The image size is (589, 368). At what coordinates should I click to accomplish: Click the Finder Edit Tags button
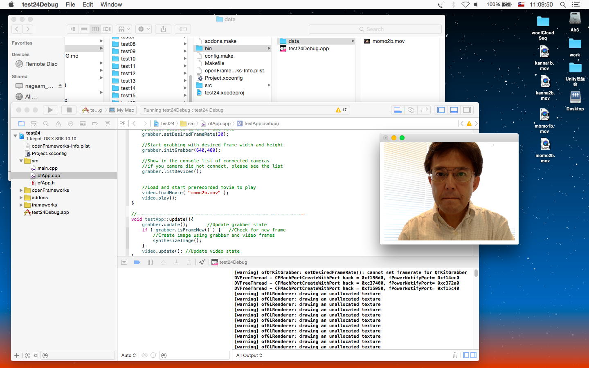183,29
